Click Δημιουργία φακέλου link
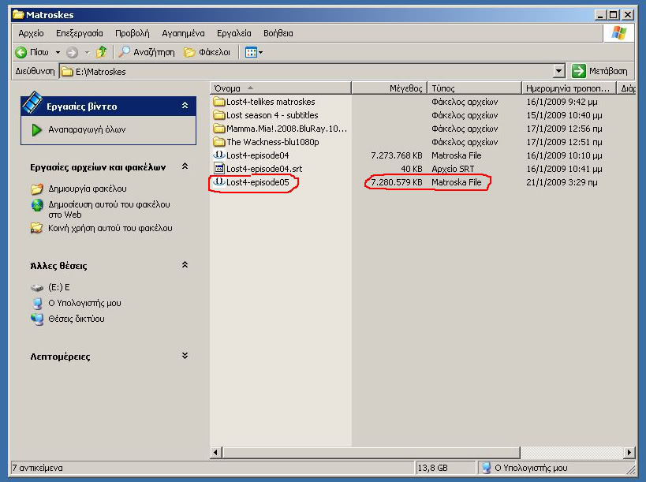Viewport: 646px width, 482px height. pos(88,189)
